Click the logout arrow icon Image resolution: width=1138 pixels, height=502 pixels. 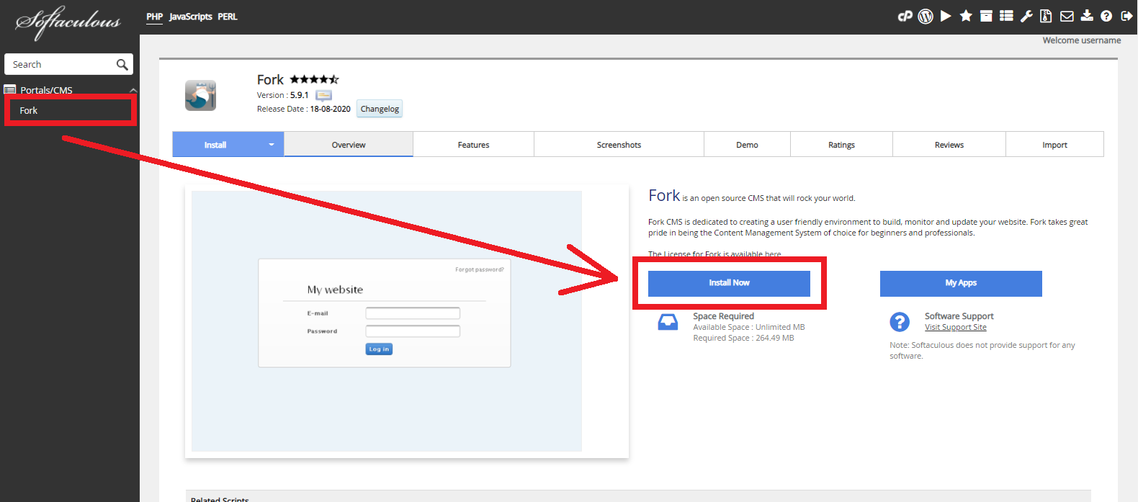tap(1126, 16)
